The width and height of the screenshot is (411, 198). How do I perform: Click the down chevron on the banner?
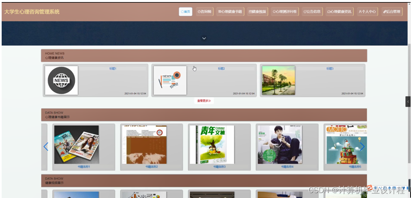(x=204, y=38)
